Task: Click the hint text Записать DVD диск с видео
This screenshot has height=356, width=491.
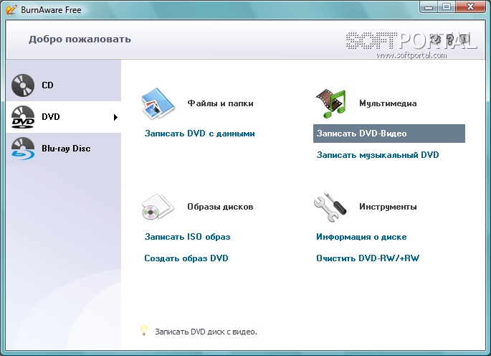Action: [206, 332]
